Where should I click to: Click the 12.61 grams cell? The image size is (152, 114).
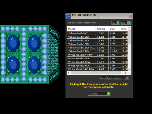point(102,41)
